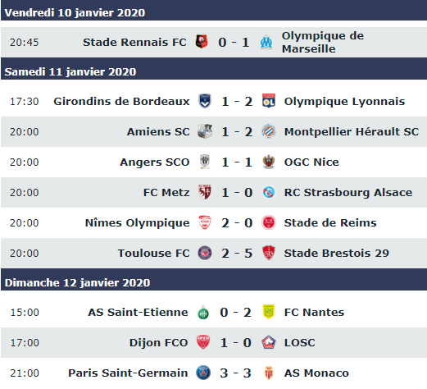
Task: Click the Stade Rennais FC club crest
Action: point(202,42)
